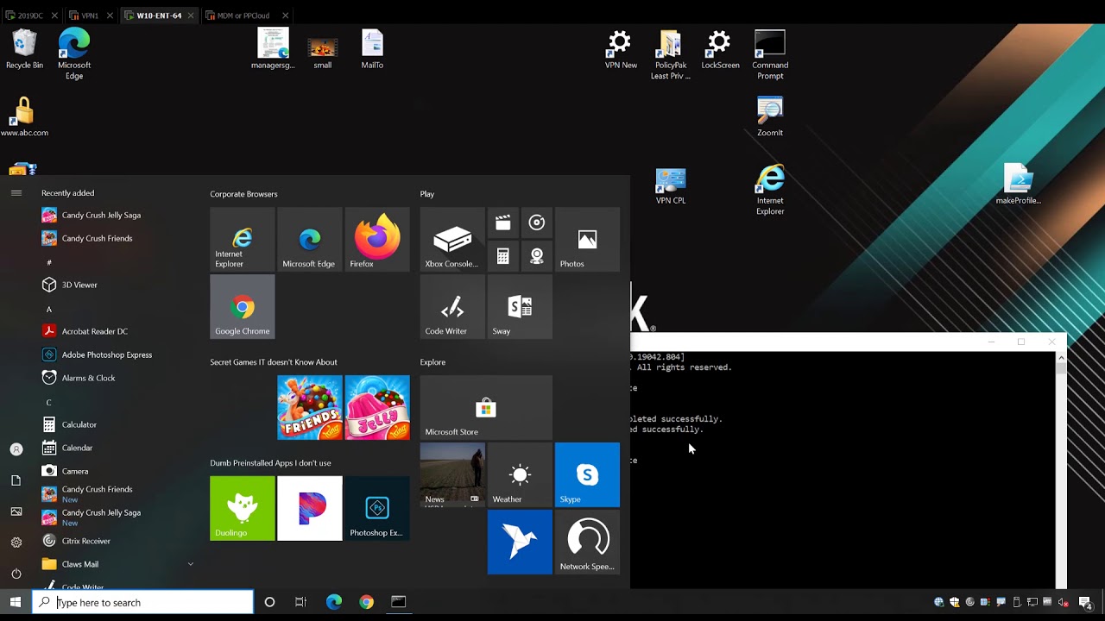Open the blue origami bird tile
The width and height of the screenshot is (1105, 621).
(x=520, y=542)
